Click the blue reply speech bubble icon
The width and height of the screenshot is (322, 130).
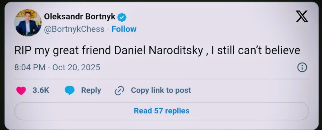(69, 90)
